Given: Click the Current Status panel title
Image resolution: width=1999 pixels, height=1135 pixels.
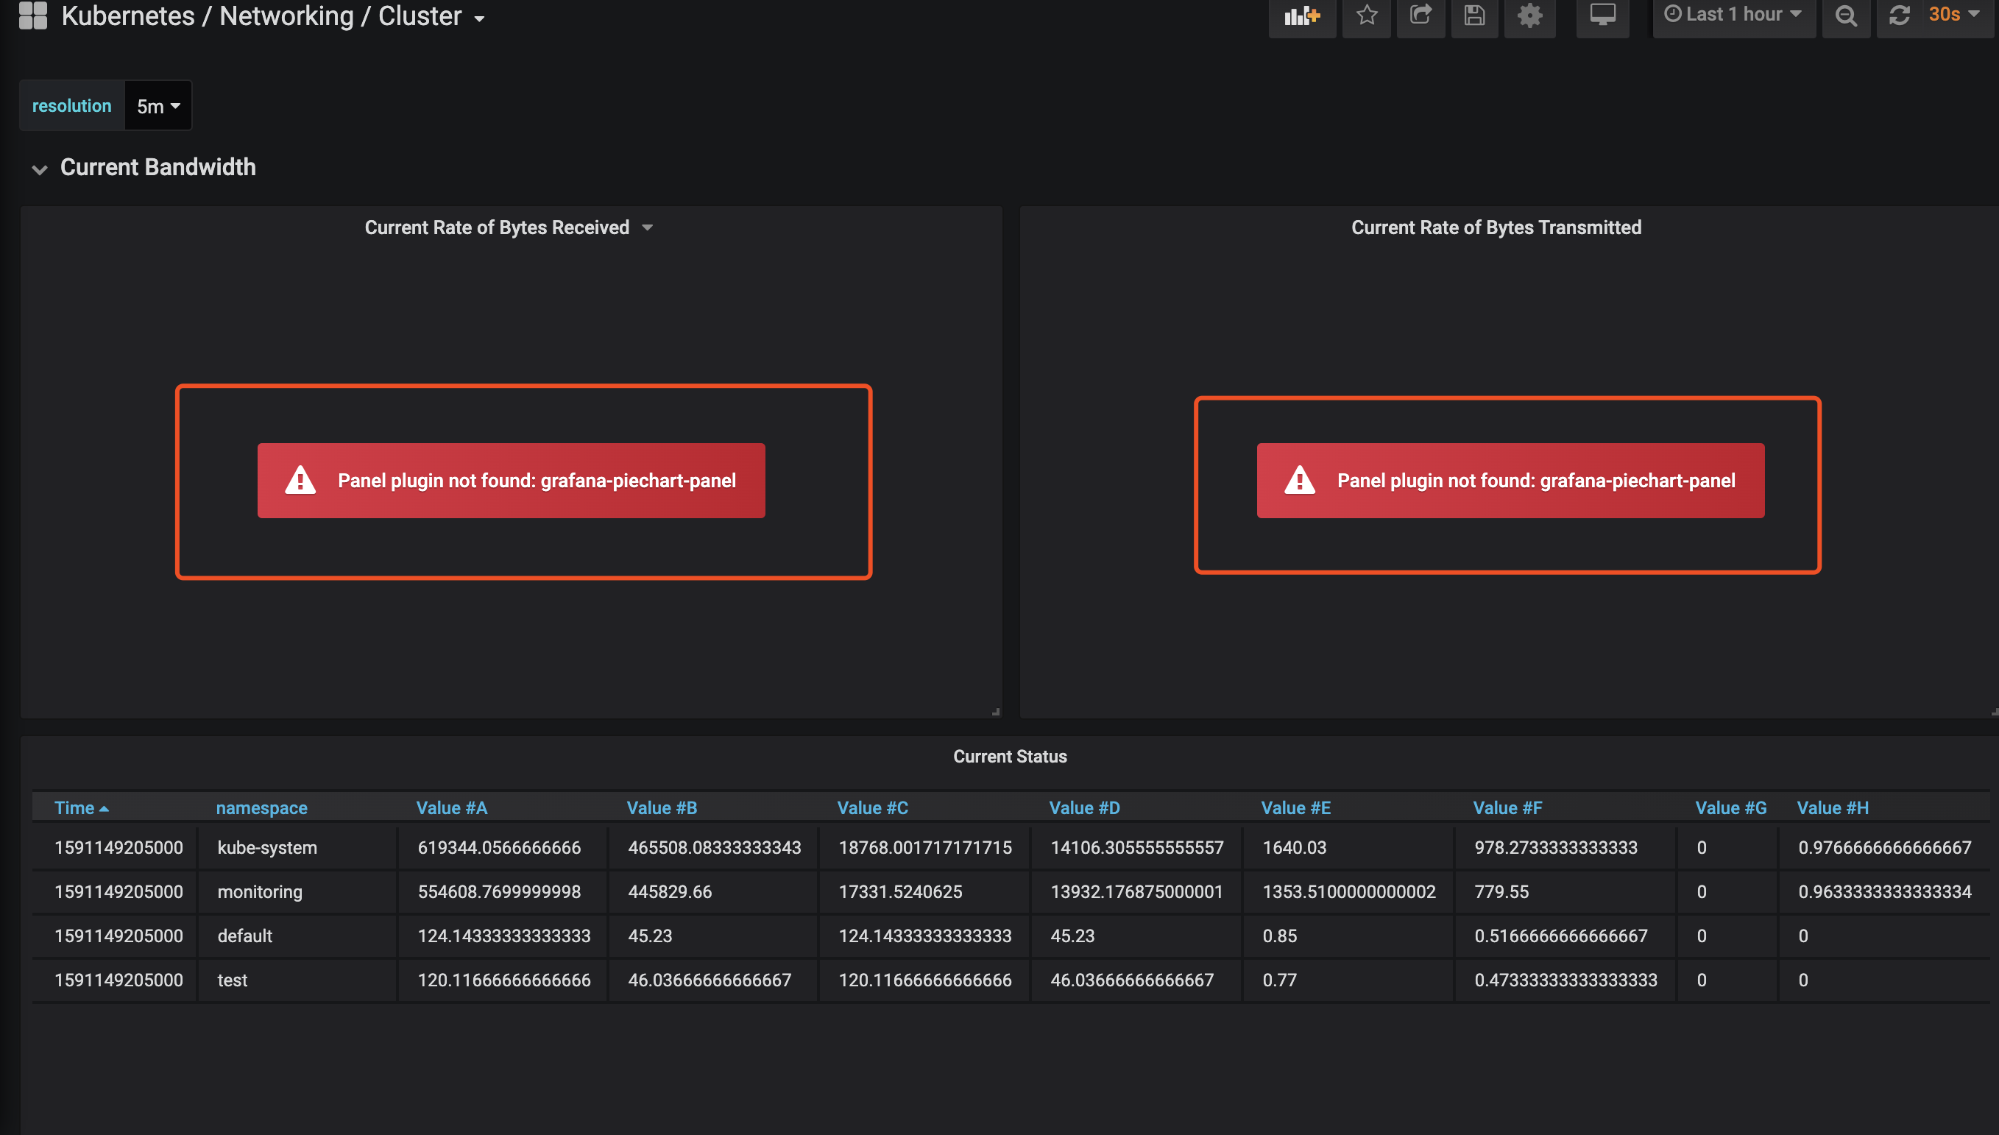Looking at the screenshot, I should 1010,756.
